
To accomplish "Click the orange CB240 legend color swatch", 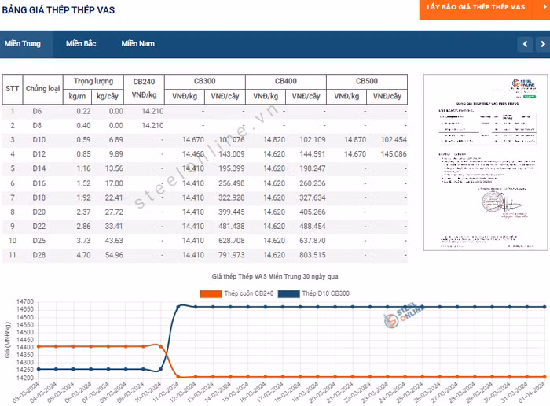I will [x=211, y=293].
